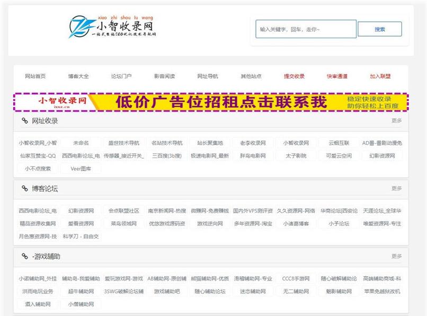This screenshot has height=316, width=427.
Task: Open the 无二辅助网 link
Action: pyautogui.click(x=296, y=292)
